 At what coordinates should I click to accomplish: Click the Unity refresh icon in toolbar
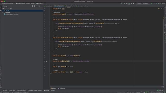click(127, 4)
